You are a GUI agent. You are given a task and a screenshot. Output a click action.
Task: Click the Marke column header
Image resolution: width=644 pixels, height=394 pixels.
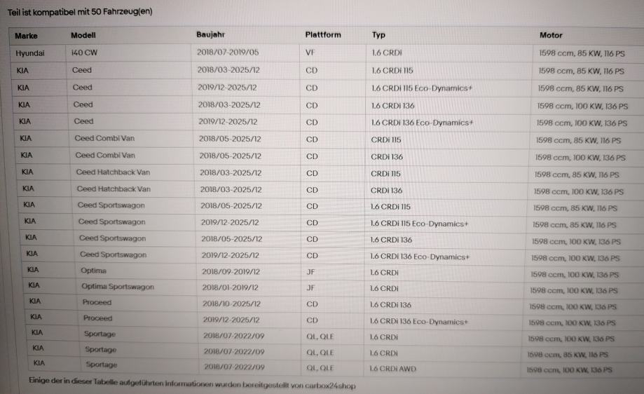[x=26, y=35]
